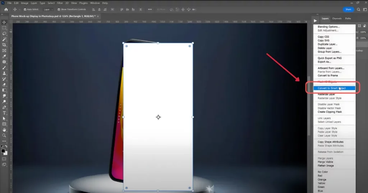Select the Clone Stamp tool
The width and height of the screenshot is (368, 193).
[4, 73]
